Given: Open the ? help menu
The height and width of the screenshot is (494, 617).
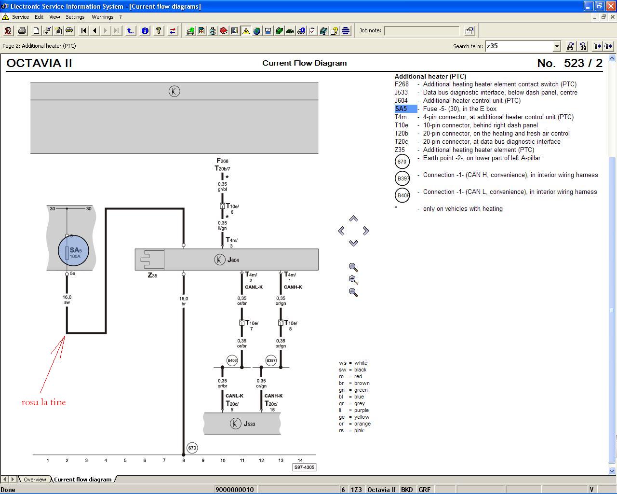Looking at the screenshot, I should (x=121, y=17).
